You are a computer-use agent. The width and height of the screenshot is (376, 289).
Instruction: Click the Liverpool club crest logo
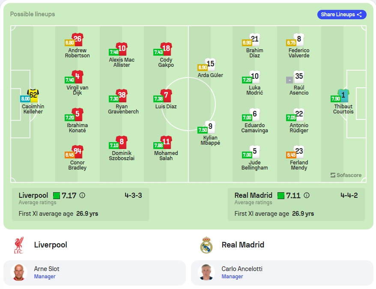coord(18,245)
